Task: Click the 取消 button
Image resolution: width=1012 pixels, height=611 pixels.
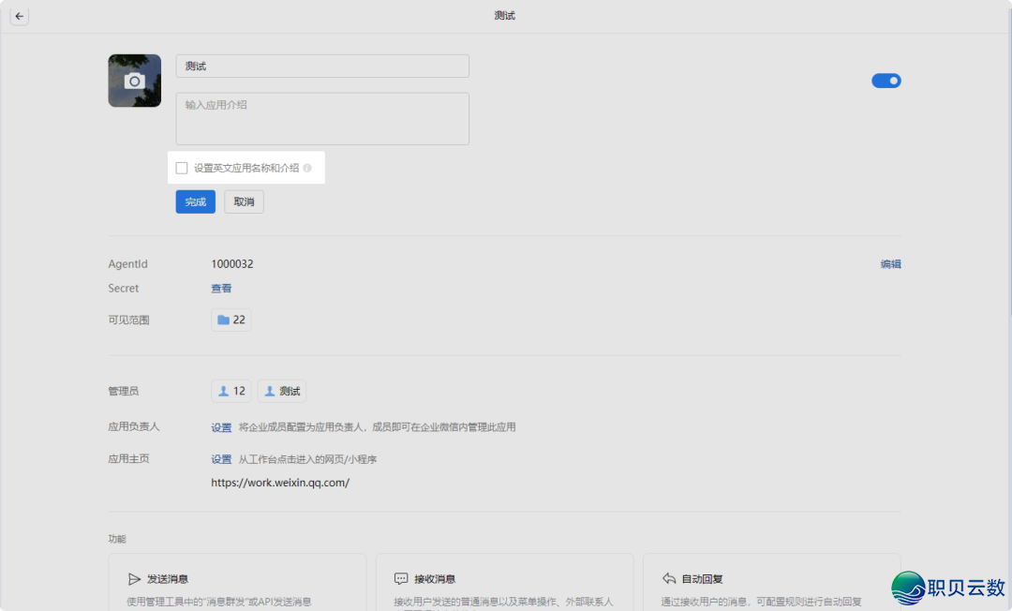Action: (x=244, y=201)
